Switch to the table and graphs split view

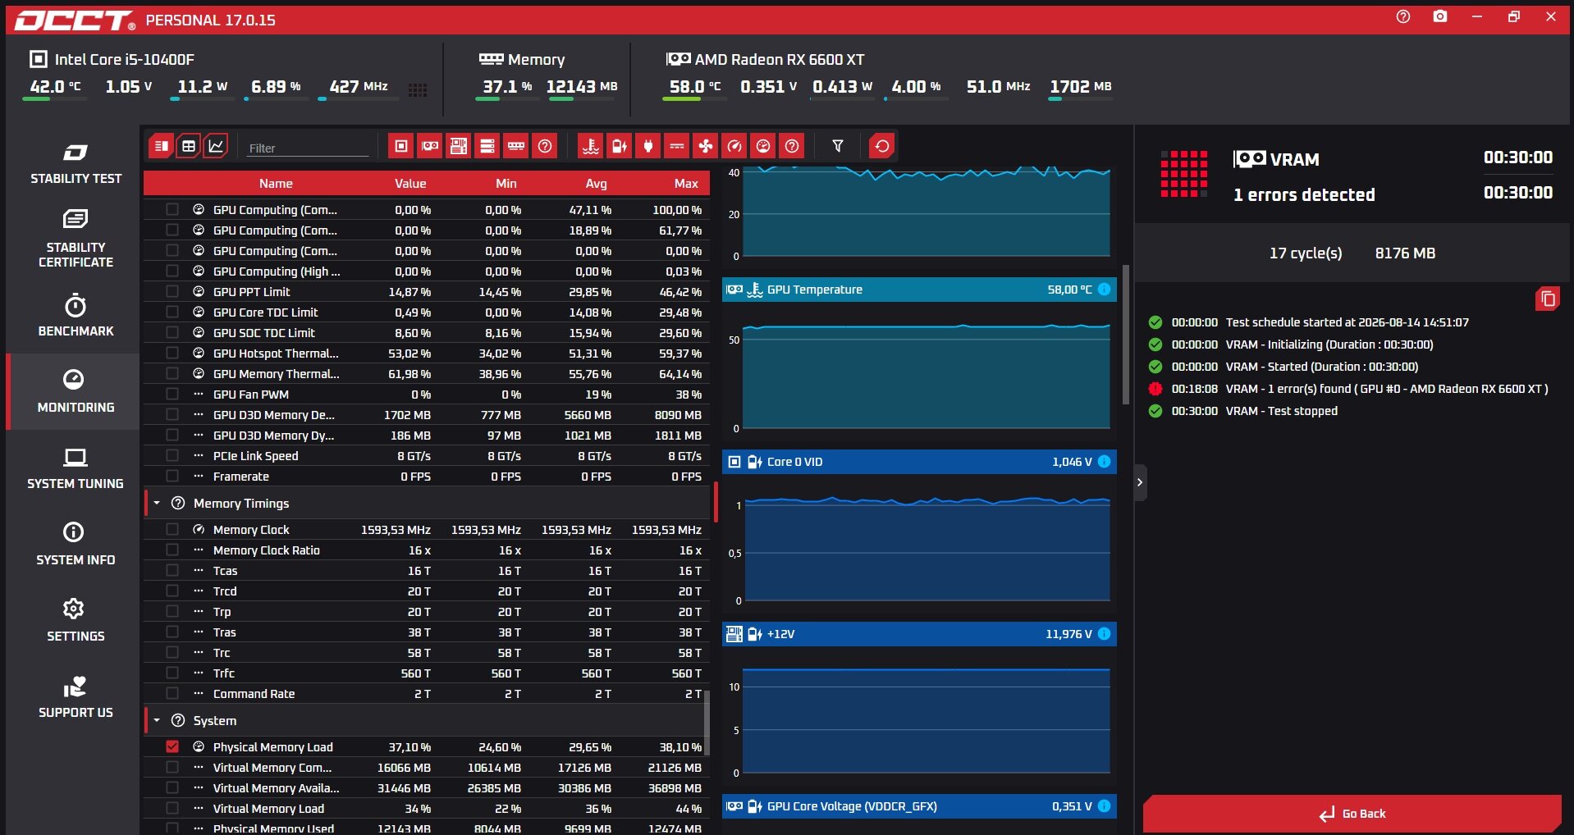tap(162, 146)
